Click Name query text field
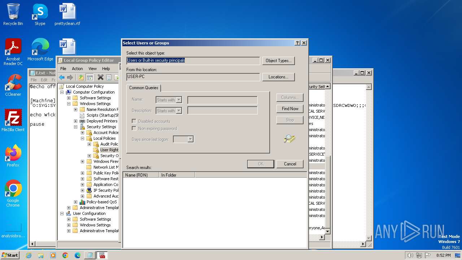The height and width of the screenshot is (260, 462). pyautogui.click(x=222, y=100)
